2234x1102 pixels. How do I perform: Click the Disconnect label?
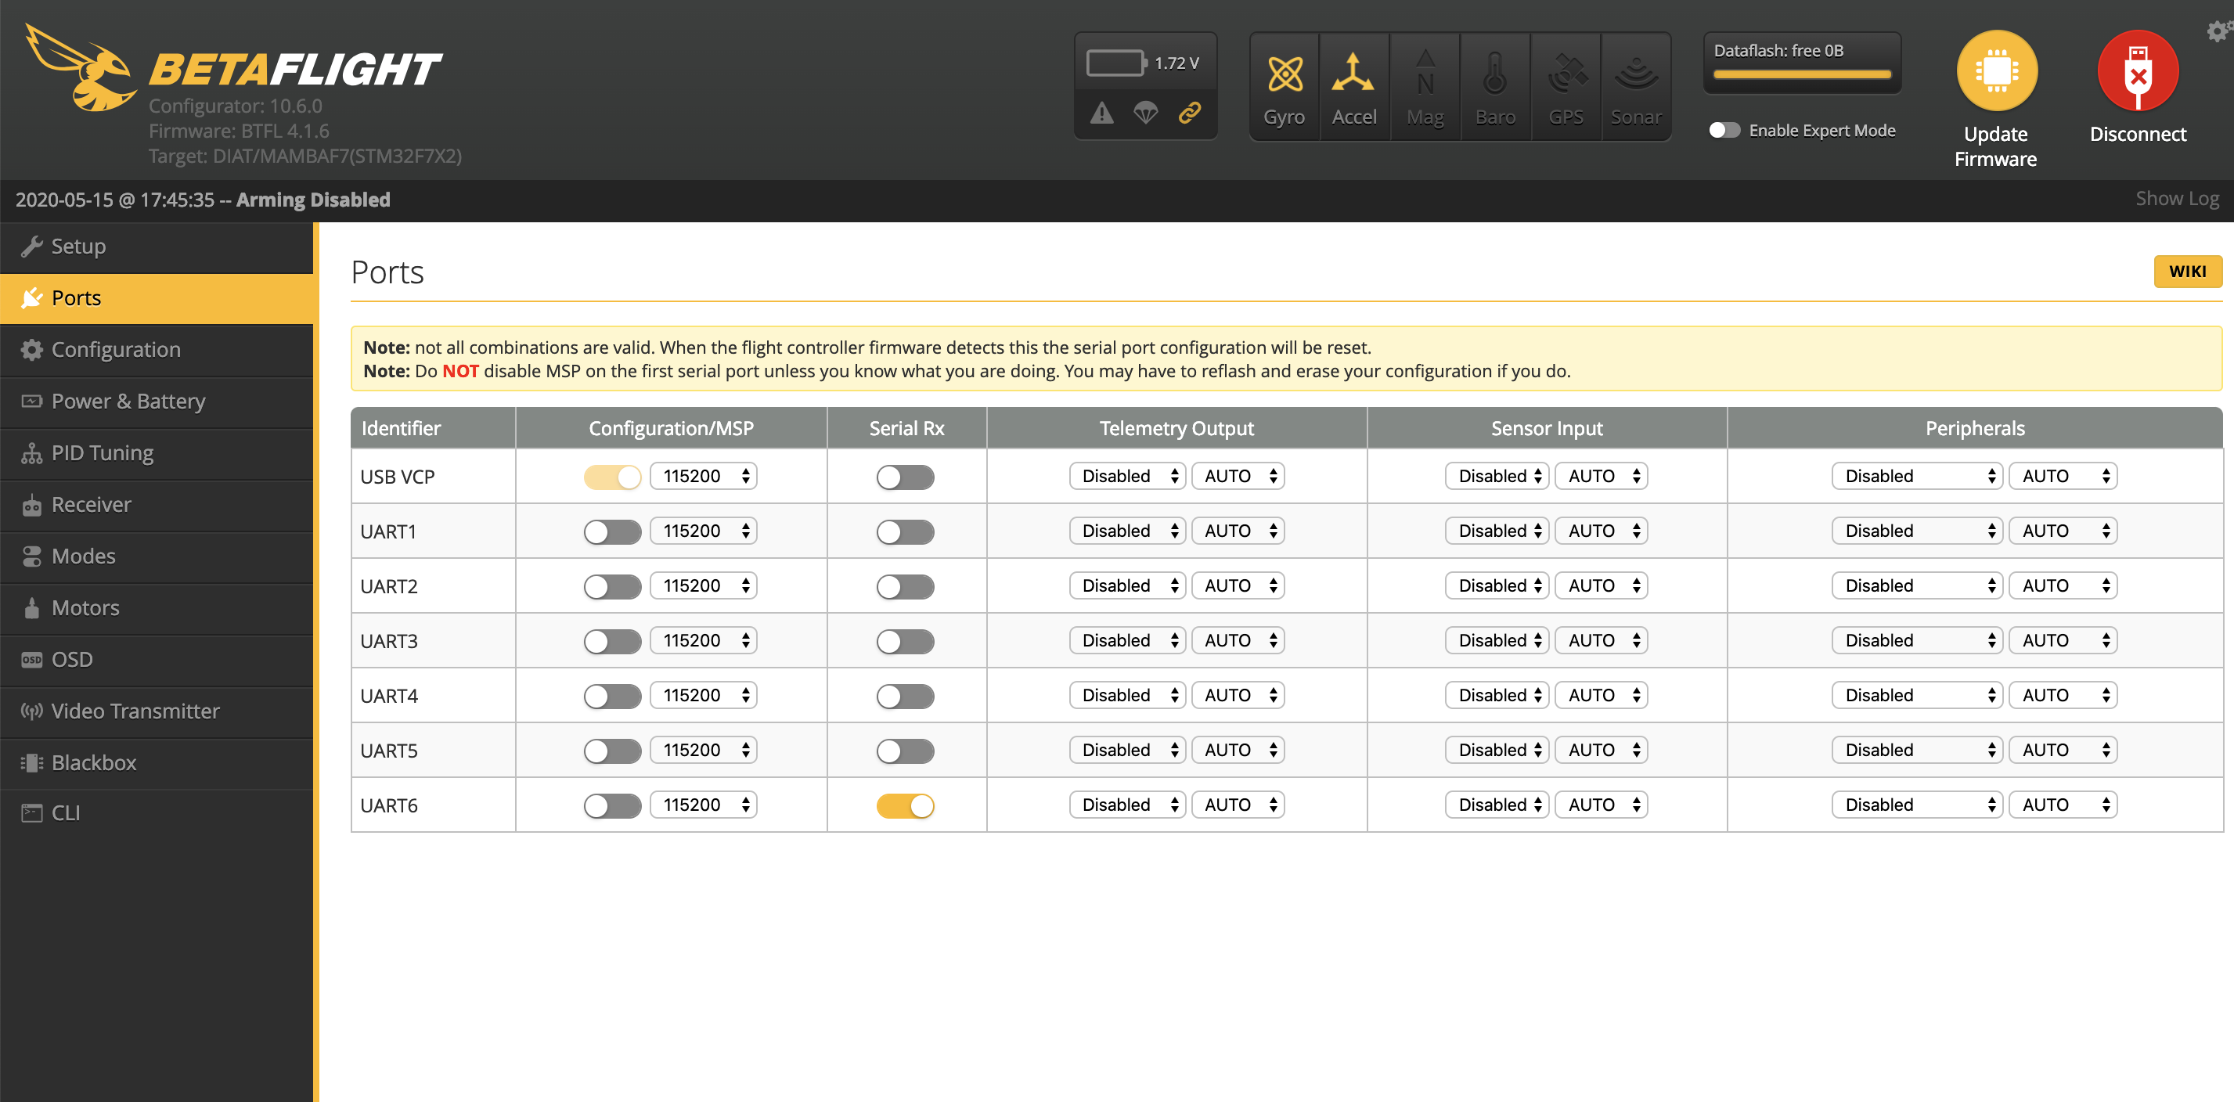pos(2138,135)
